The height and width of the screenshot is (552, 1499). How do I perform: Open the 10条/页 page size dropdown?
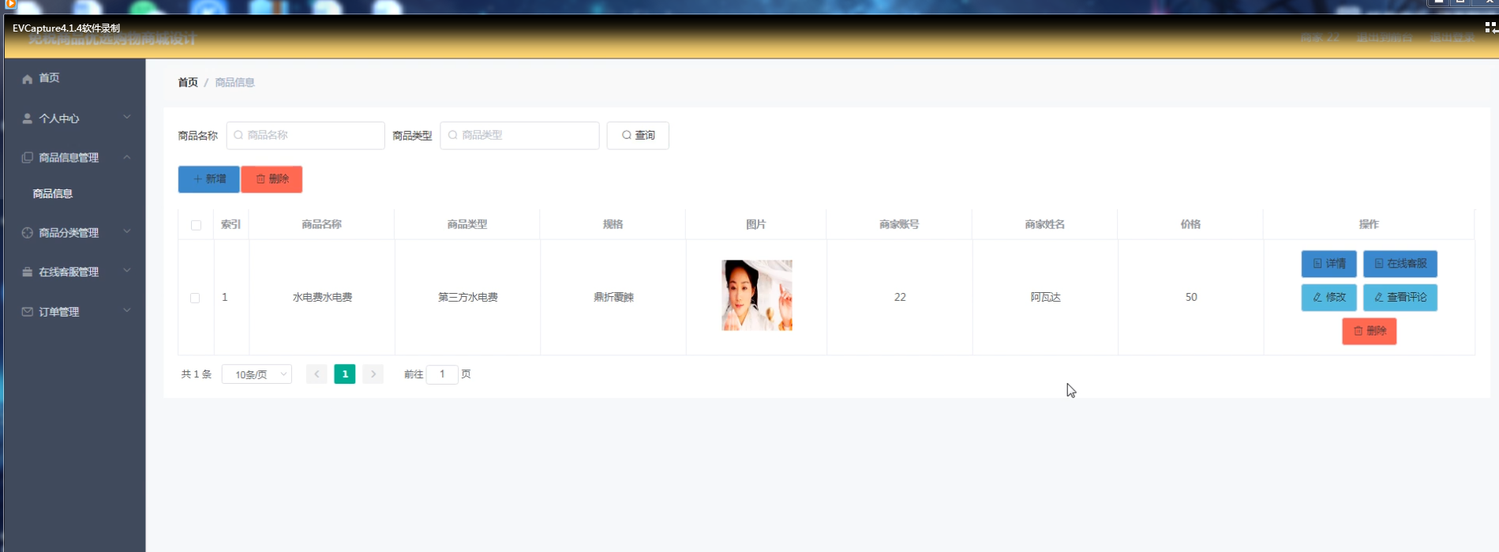pyautogui.click(x=257, y=374)
